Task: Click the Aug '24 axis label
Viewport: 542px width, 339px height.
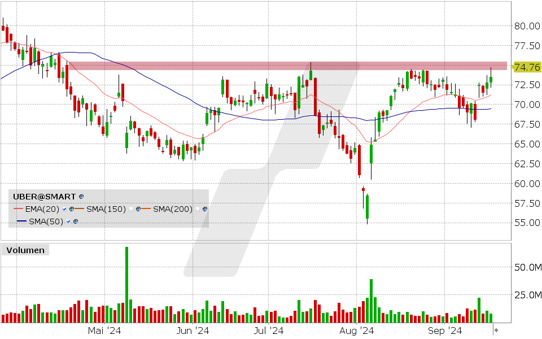Action: (357, 331)
